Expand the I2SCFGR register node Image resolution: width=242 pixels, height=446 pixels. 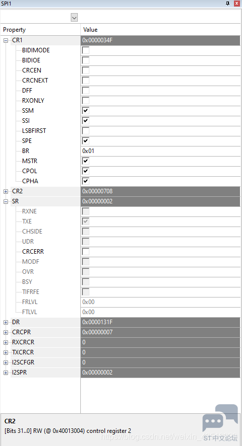[x=6, y=362]
